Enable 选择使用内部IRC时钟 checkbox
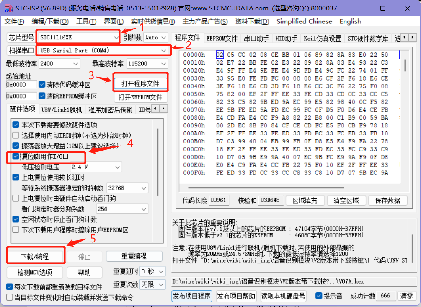The width and height of the screenshot is (421, 307). [16, 135]
